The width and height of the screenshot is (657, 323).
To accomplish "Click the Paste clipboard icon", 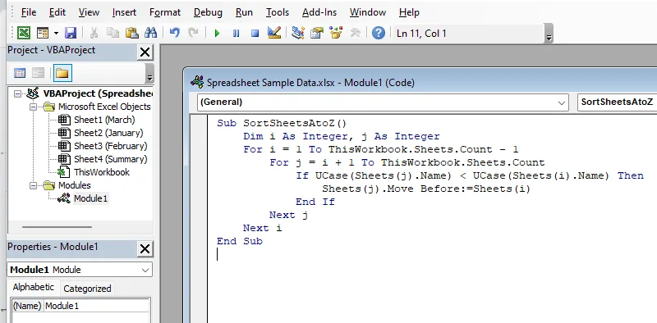I will [x=132, y=33].
